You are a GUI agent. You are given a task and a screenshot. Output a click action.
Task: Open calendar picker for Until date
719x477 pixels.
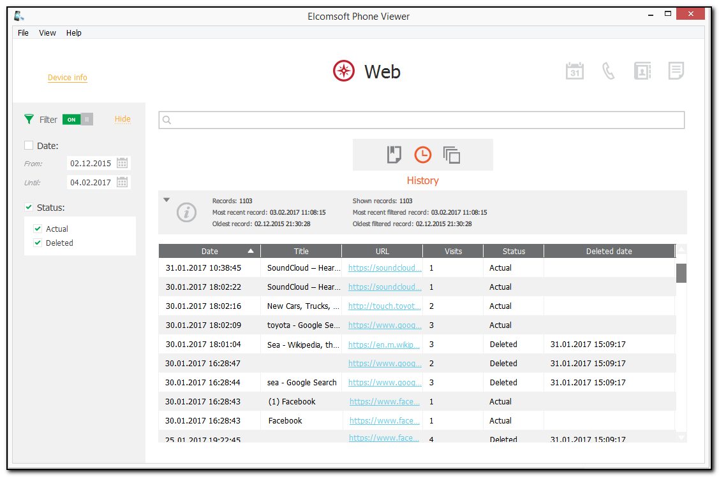(122, 182)
